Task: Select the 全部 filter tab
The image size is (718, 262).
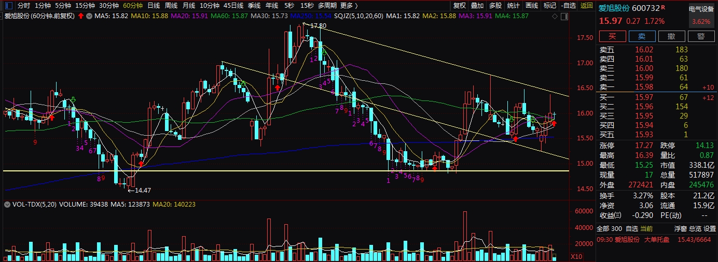Action: 603,228
